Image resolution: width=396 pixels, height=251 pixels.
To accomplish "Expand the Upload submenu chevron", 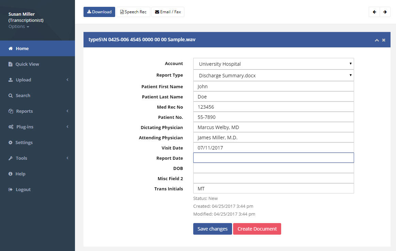I will tap(67, 80).
